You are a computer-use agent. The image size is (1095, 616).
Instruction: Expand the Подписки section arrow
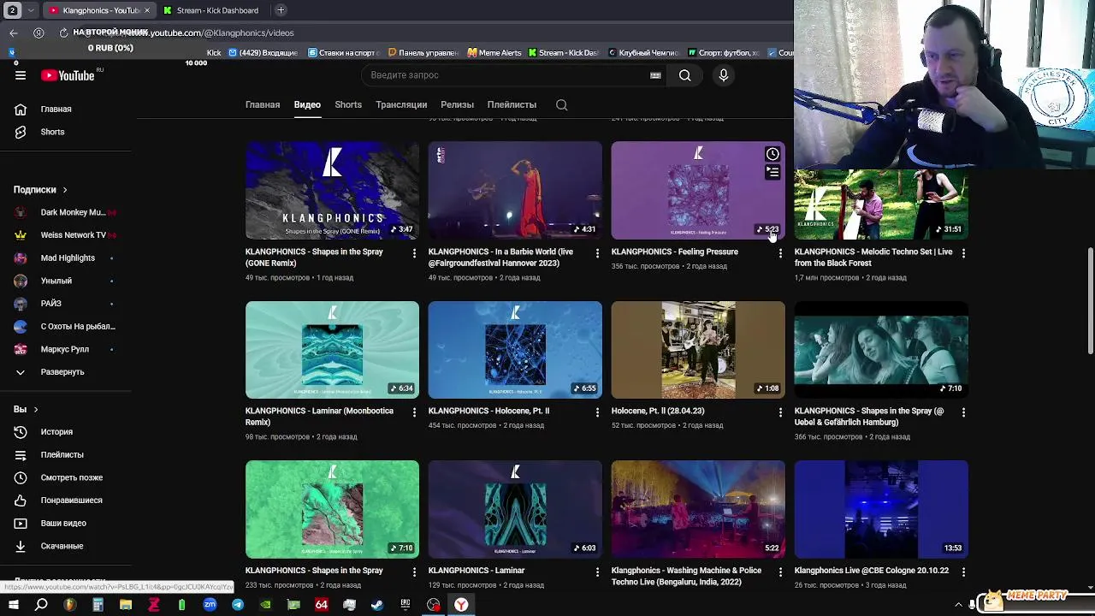click(x=64, y=190)
